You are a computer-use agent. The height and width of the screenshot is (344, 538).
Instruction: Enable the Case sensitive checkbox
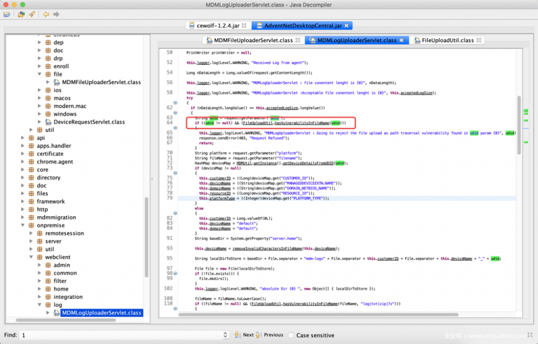(291, 335)
